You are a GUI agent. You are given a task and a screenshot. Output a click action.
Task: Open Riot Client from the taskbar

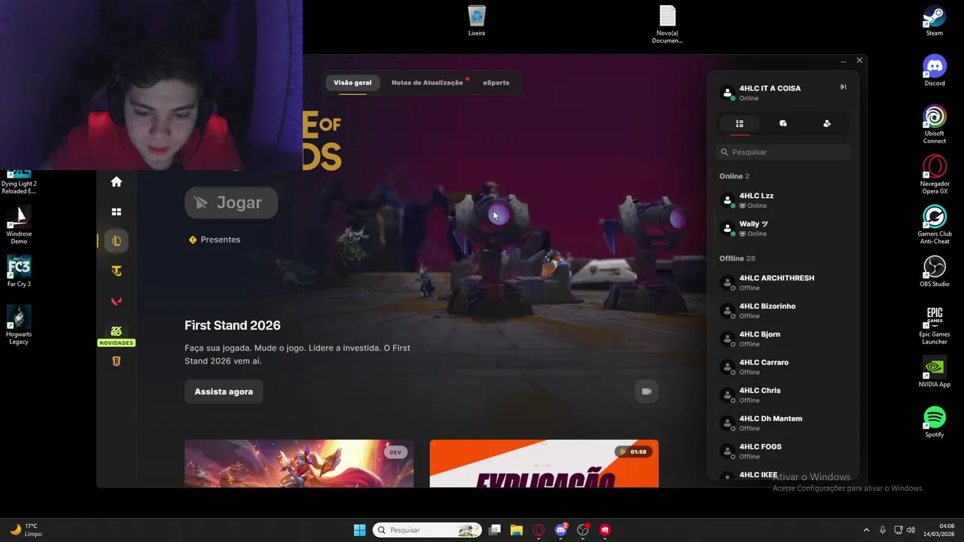pos(605,530)
